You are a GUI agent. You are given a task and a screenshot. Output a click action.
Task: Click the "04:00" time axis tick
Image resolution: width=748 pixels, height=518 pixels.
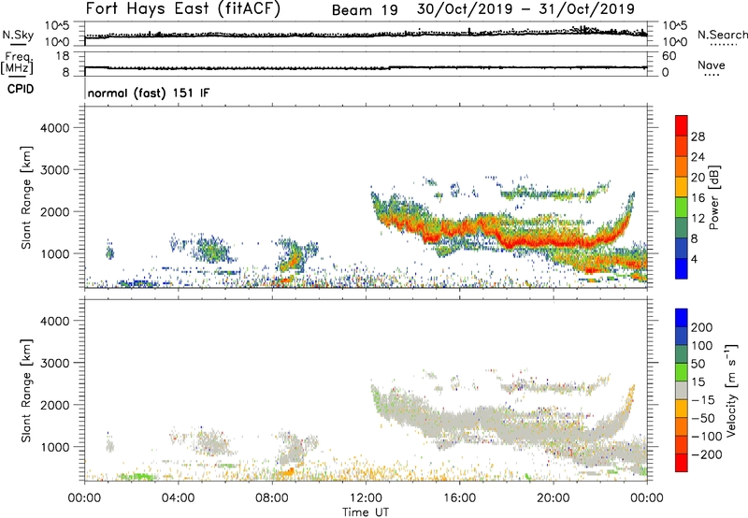[x=179, y=498]
